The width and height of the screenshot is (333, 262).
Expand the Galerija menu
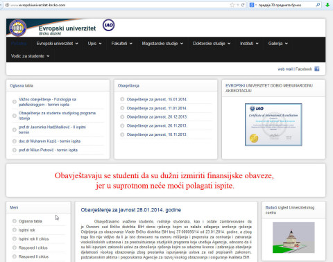coord(278,44)
